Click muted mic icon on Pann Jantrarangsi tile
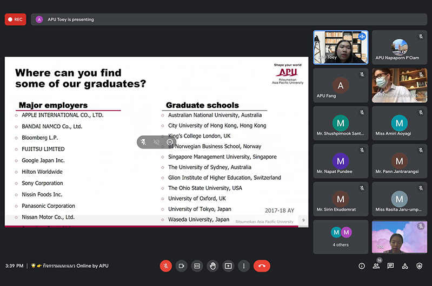 coord(421,150)
